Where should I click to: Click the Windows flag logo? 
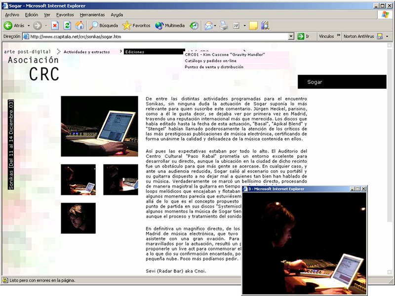(x=385, y=15)
